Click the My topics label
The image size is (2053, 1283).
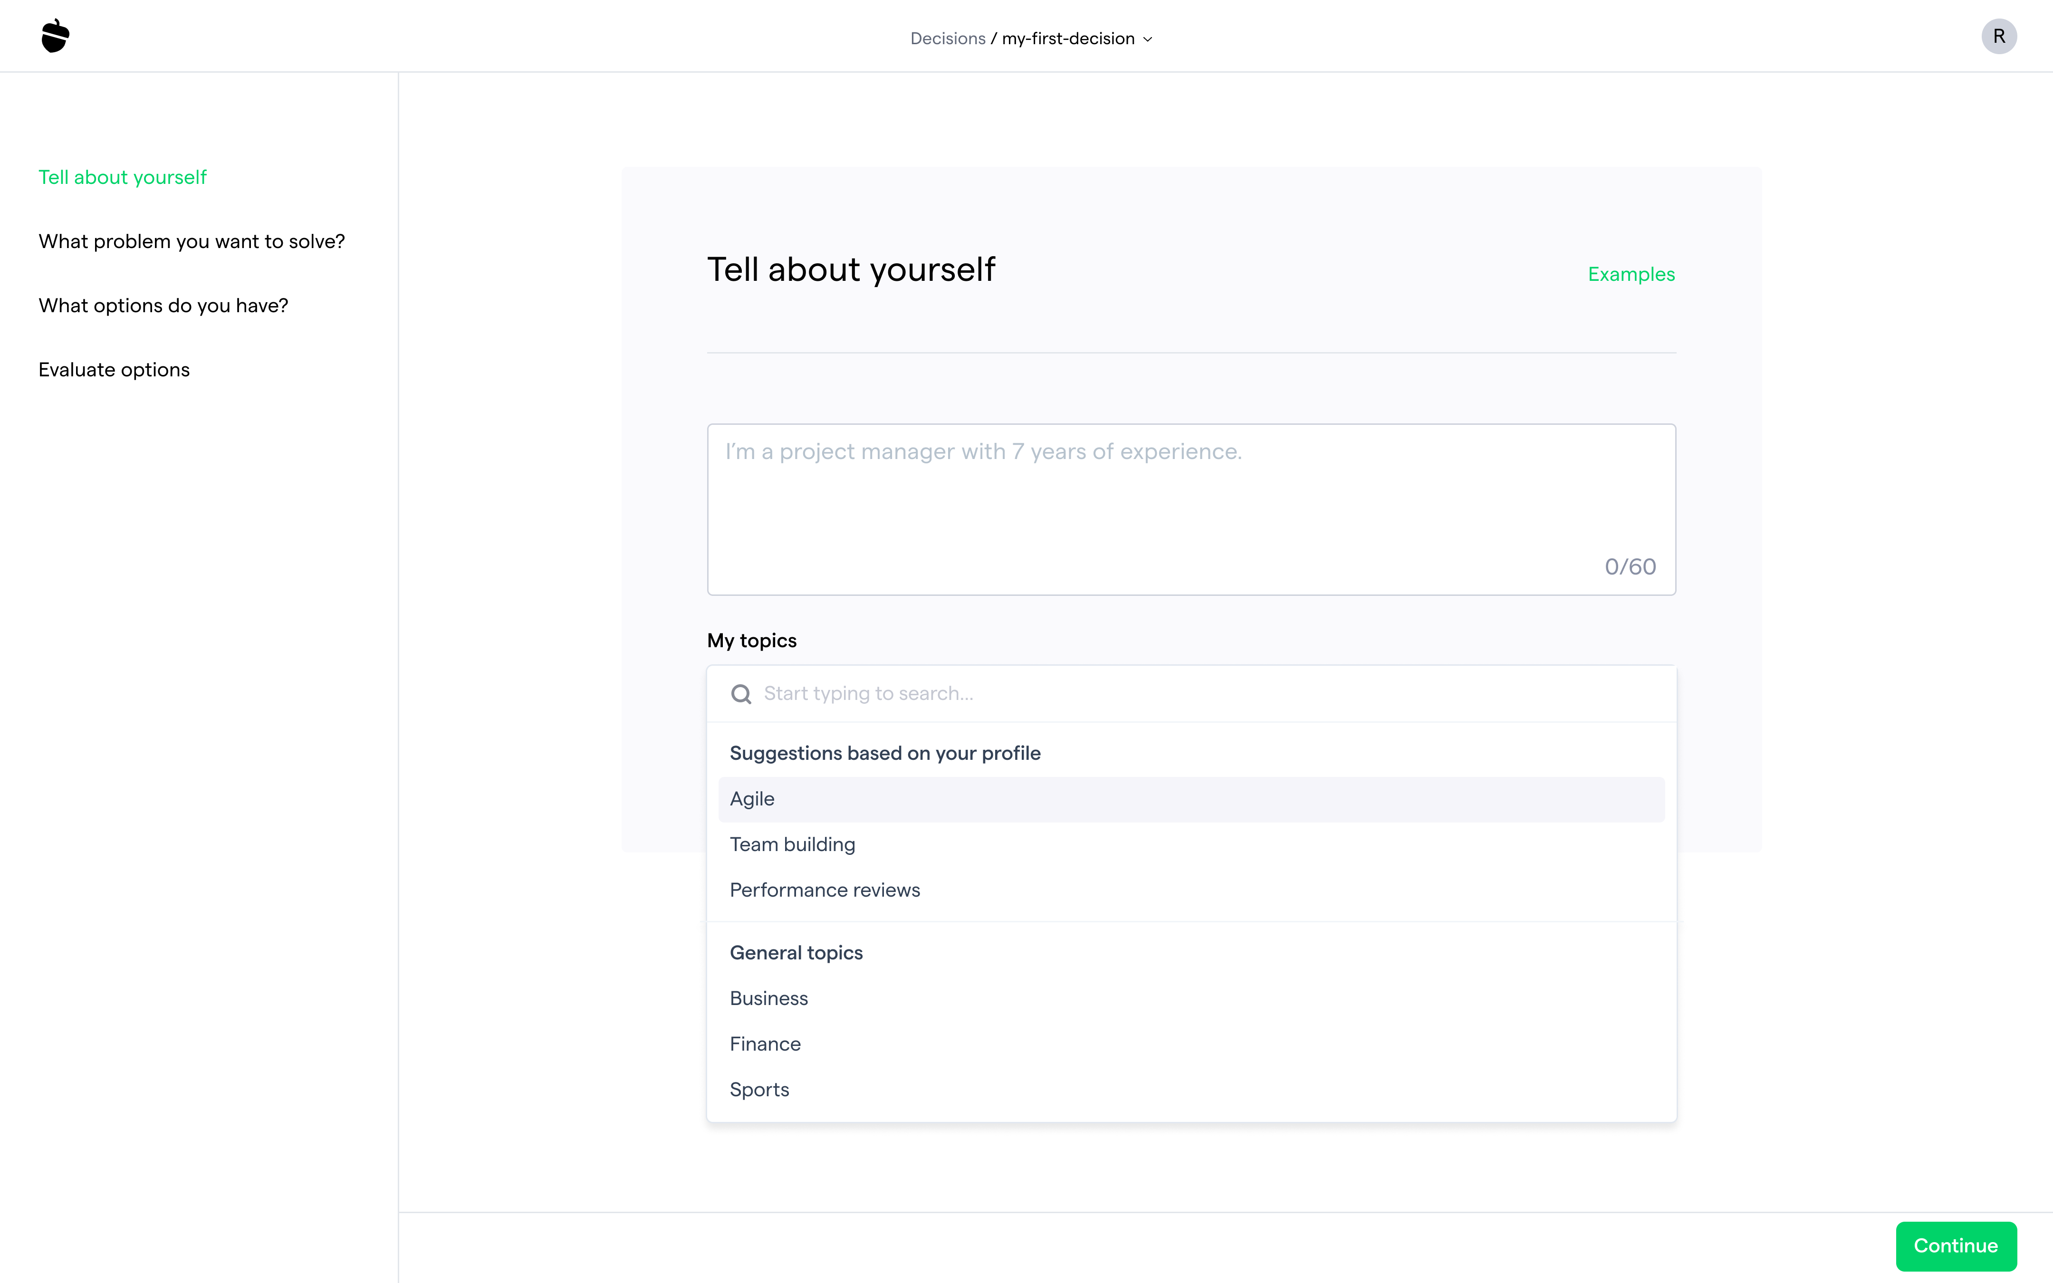752,641
